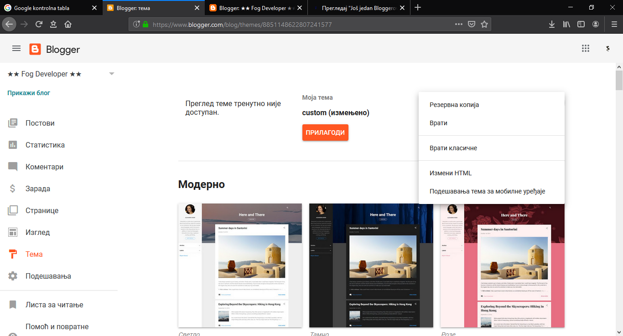Viewport: 623px width, 336px height.
Task: Click the Зарада dollar icon
Action: [x=13, y=188]
